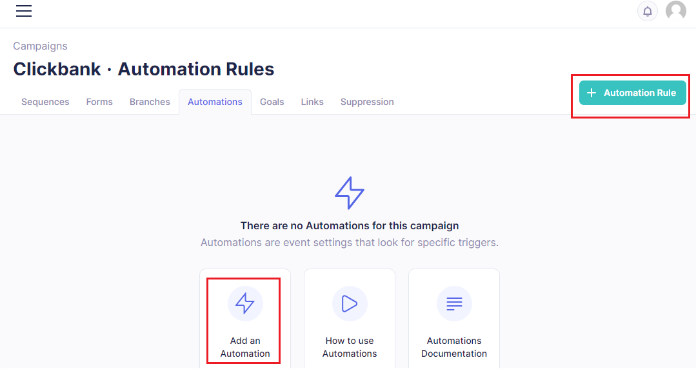Switch to the Forms tab

[x=99, y=102]
